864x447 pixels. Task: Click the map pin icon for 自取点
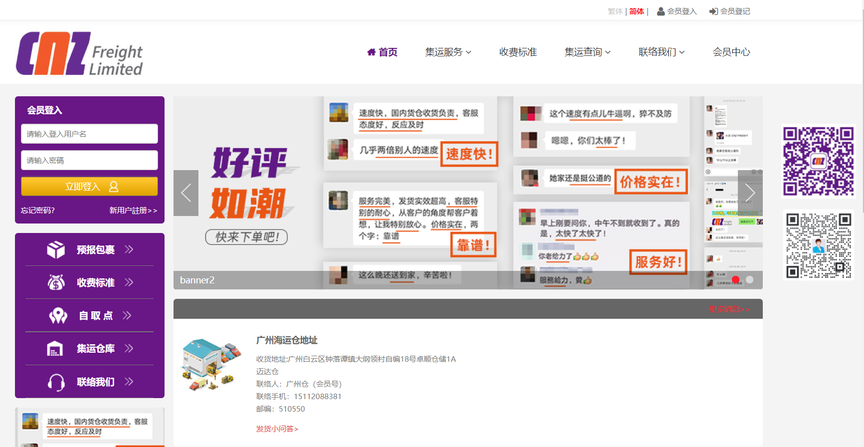(58, 315)
